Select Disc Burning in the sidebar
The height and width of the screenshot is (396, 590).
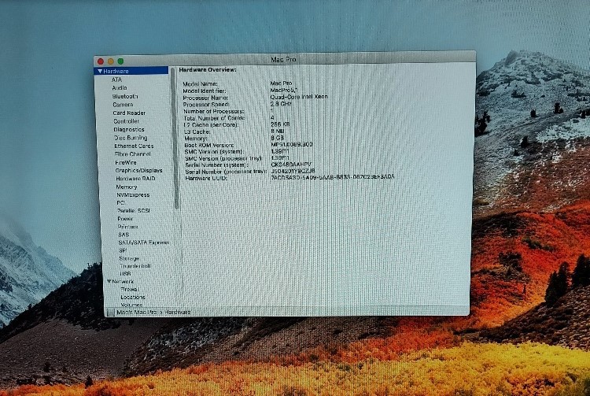click(x=131, y=138)
